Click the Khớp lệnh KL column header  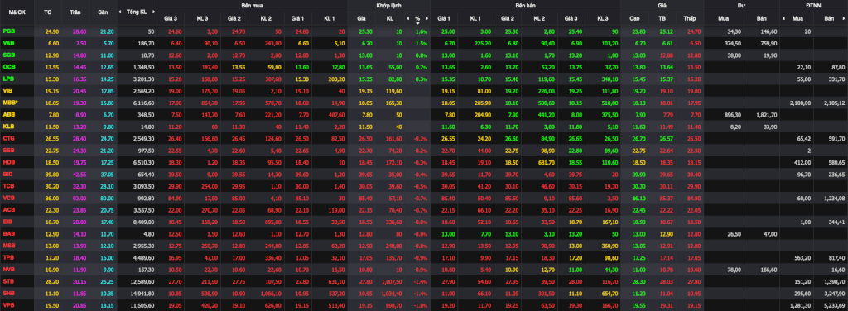(390, 18)
